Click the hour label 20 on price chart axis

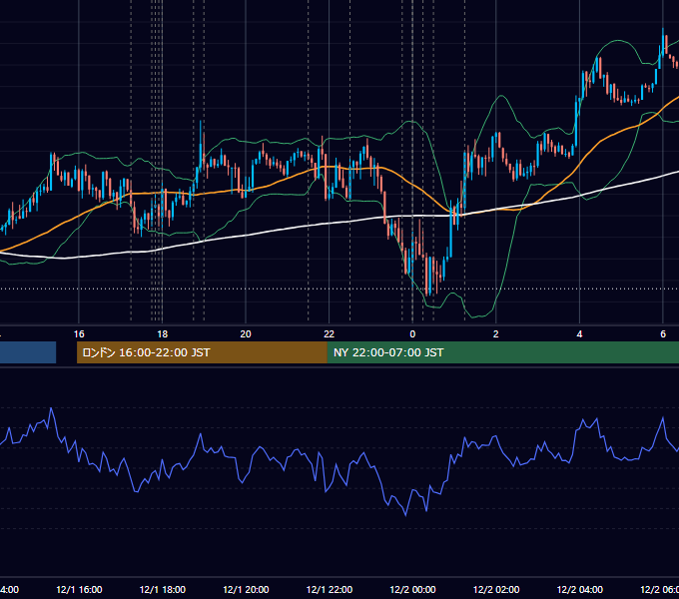(246, 333)
